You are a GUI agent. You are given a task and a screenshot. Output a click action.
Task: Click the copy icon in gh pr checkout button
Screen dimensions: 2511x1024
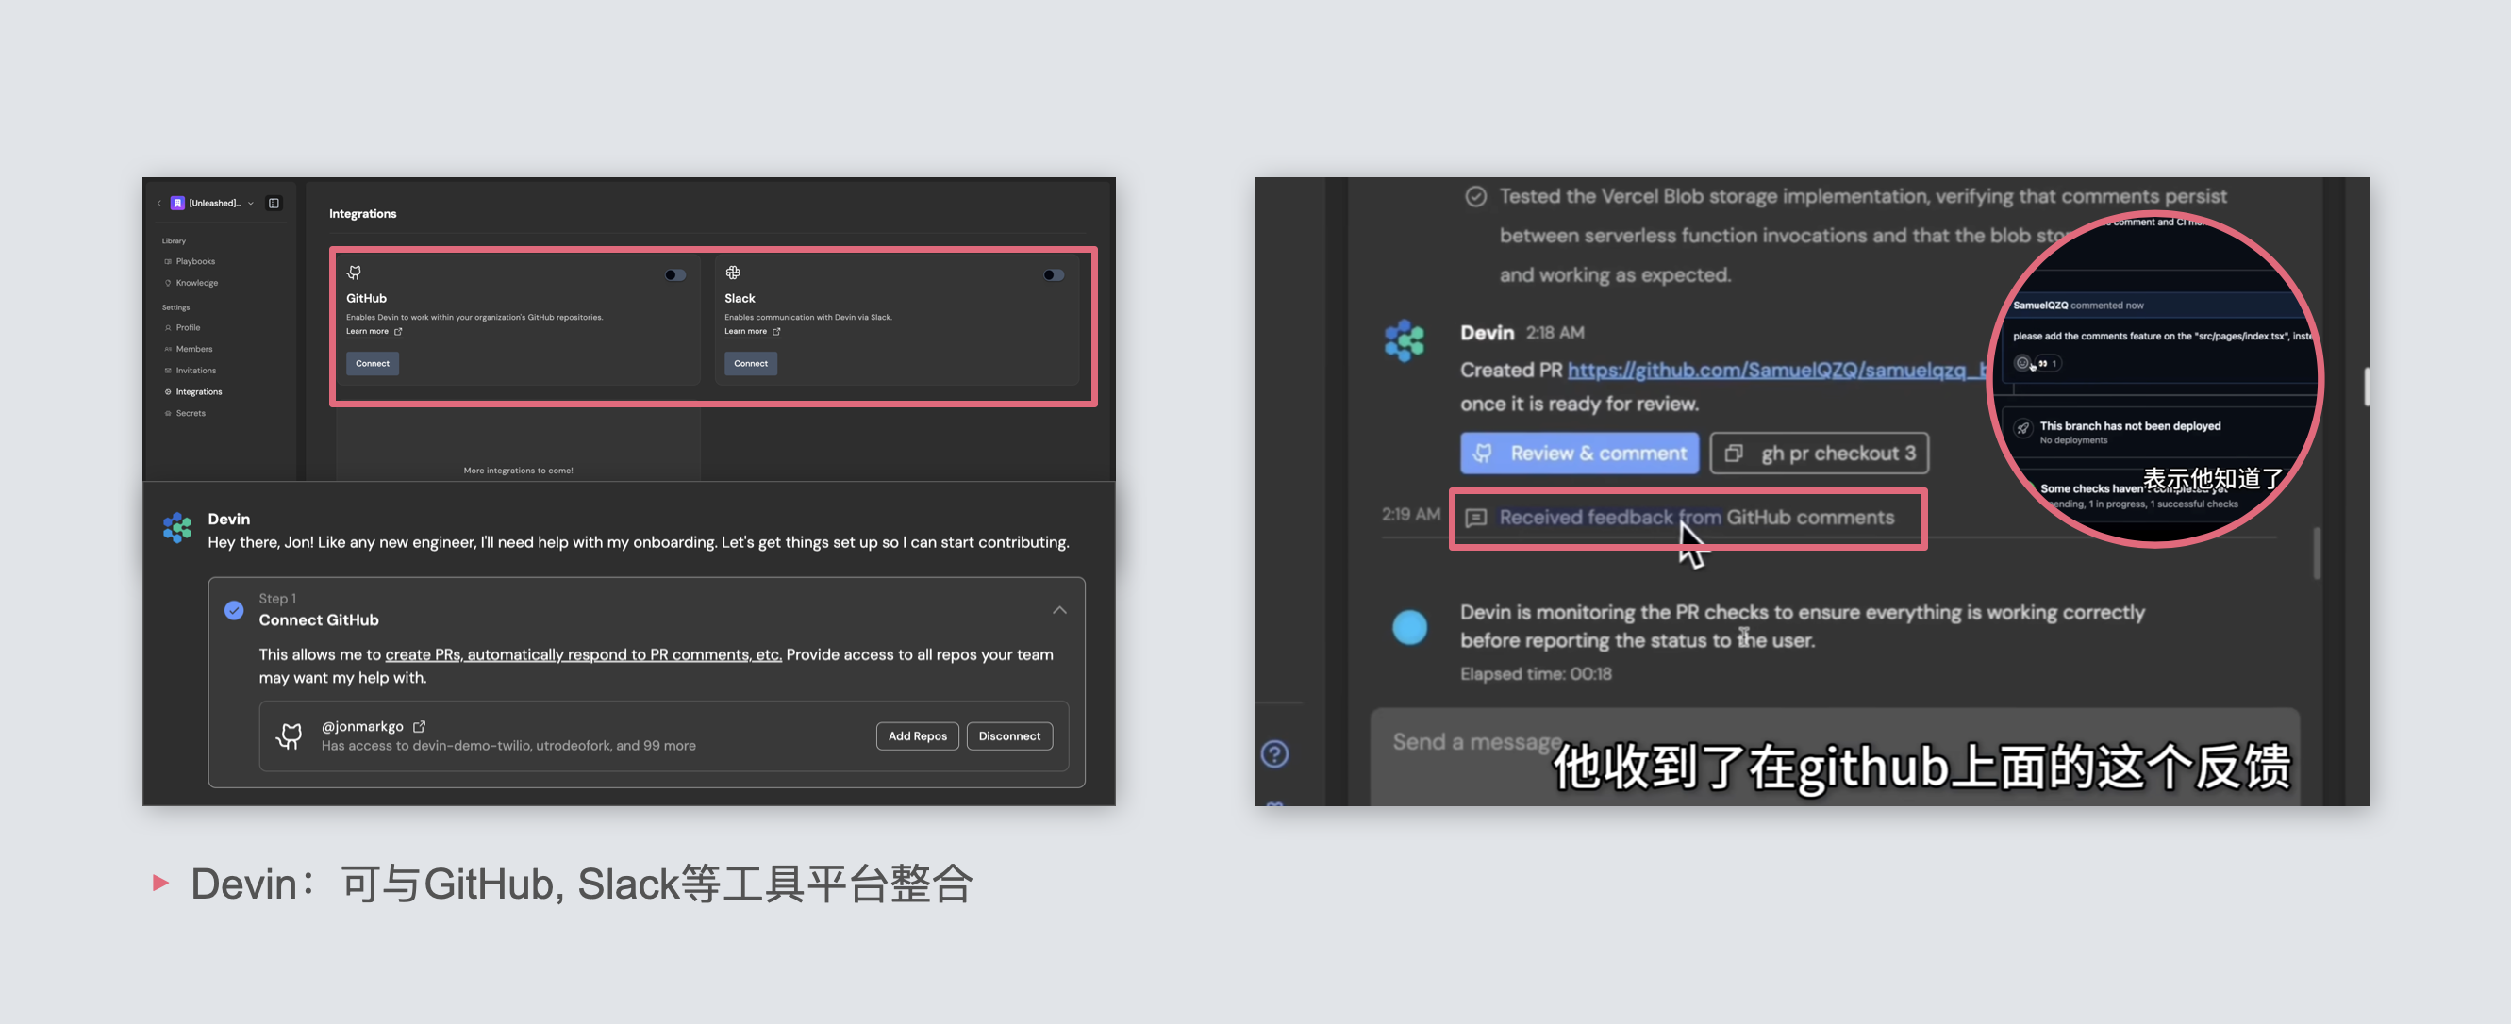[1733, 453]
